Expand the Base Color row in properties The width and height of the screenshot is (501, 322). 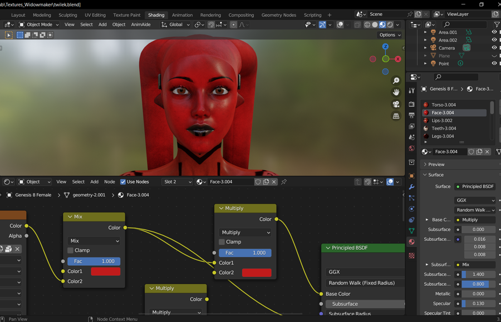coord(427,220)
